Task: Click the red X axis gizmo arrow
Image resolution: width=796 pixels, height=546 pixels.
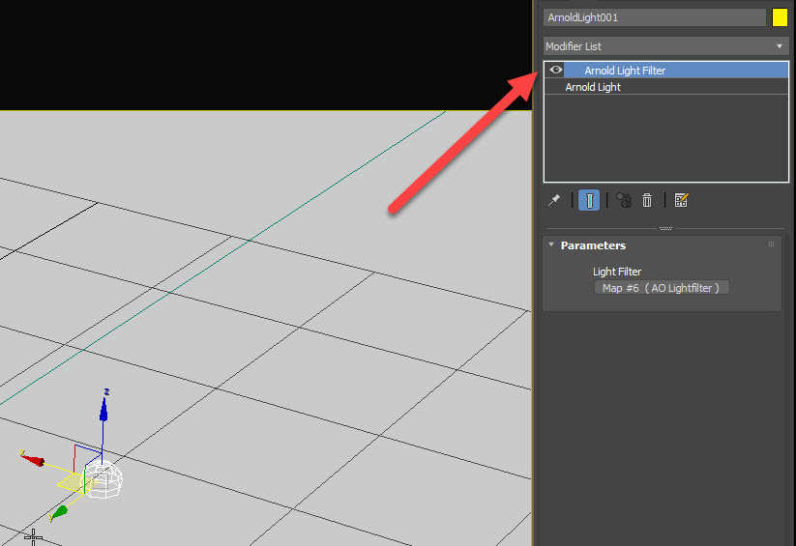Action: coord(33,459)
